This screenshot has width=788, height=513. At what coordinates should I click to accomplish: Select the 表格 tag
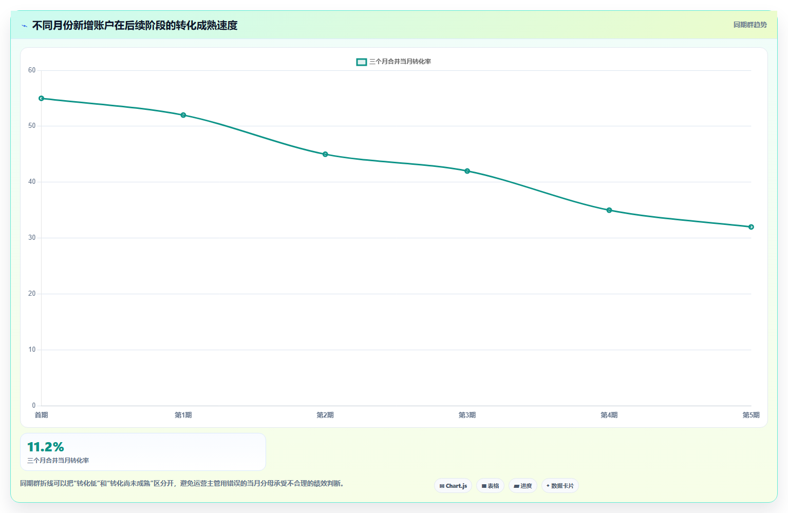click(490, 486)
